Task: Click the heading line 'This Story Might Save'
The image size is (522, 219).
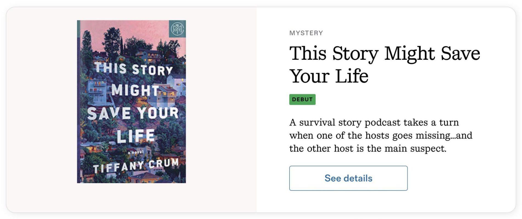Action: [x=385, y=53]
